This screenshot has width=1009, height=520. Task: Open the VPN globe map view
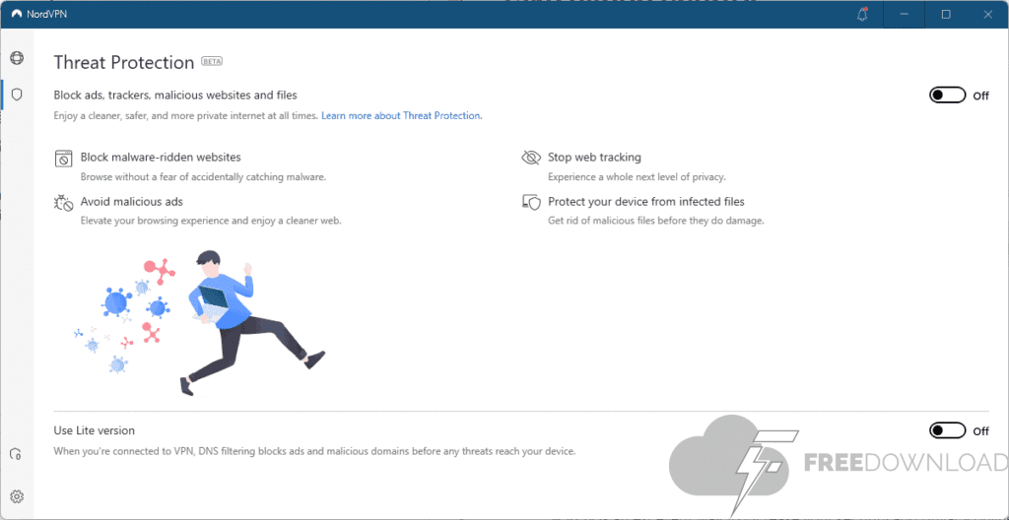point(17,59)
